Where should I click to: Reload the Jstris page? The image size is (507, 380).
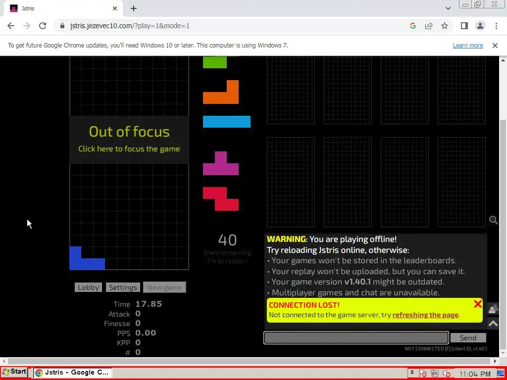(x=43, y=26)
